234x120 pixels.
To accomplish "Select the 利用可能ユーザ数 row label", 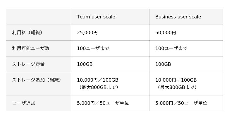I will tap(31, 49).
